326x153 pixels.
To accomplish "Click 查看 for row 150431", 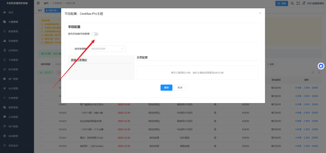I will pyautogui.click(x=298, y=104).
